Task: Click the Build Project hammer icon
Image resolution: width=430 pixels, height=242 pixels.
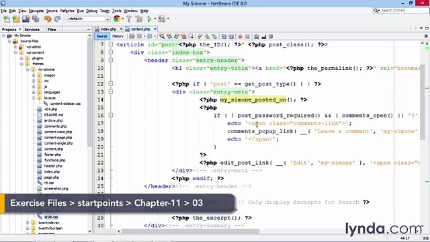Action: click(x=129, y=19)
